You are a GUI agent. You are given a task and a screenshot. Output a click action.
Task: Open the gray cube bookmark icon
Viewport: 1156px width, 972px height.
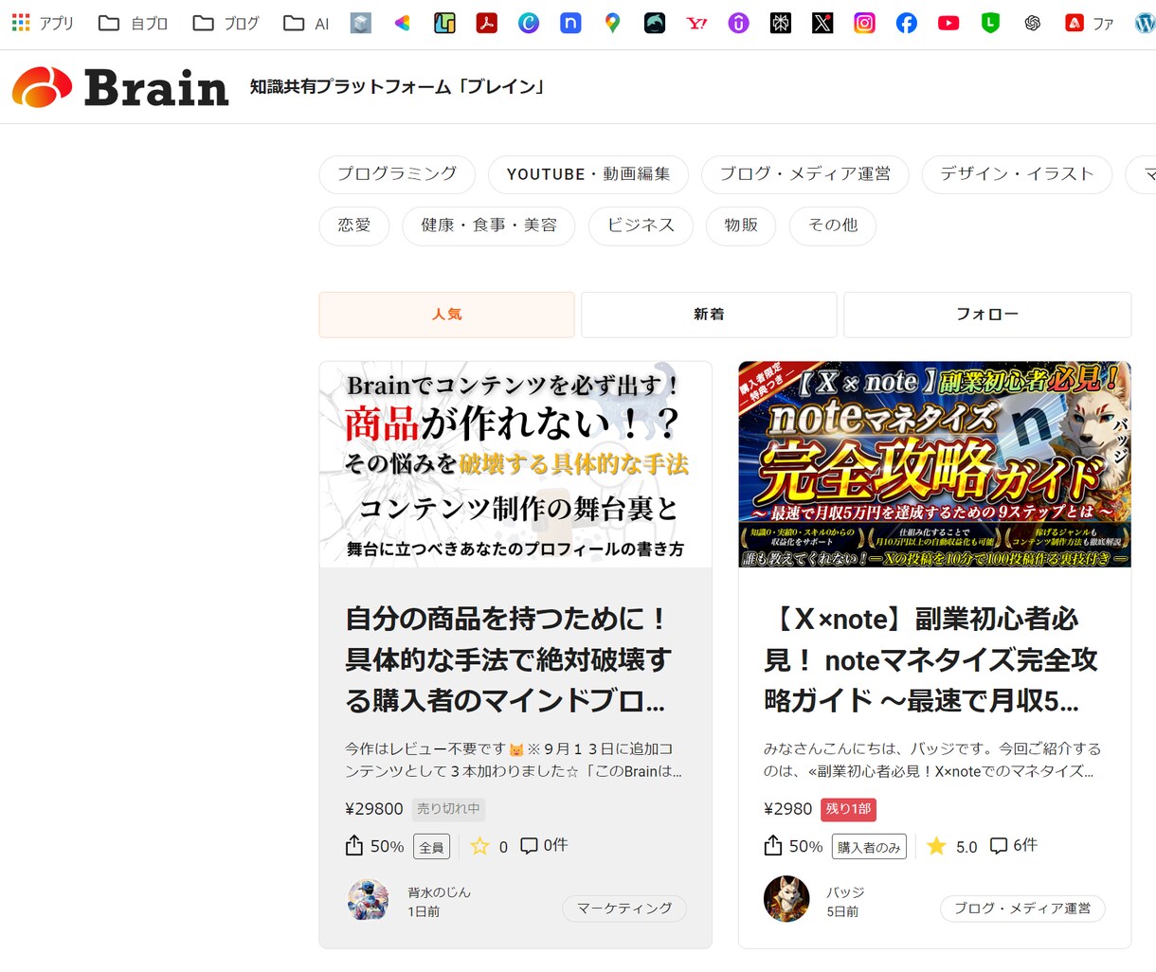(361, 23)
